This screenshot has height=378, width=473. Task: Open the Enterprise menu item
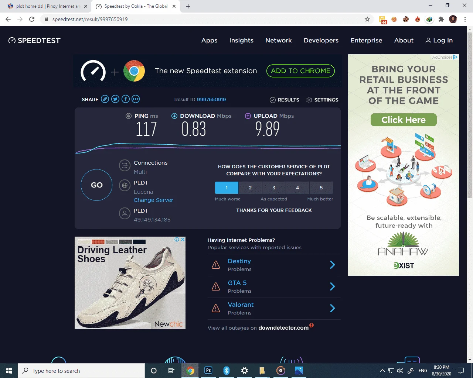tap(366, 41)
